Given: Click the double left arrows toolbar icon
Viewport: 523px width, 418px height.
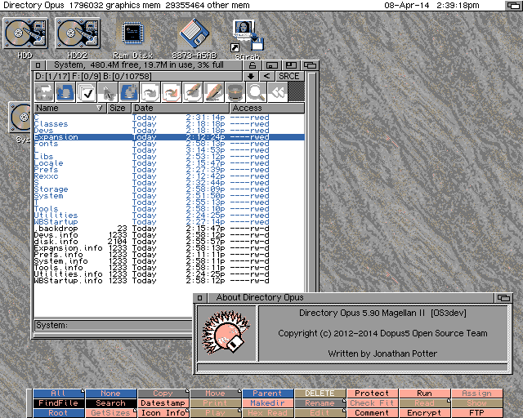Looking at the screenshot, I should click(277, 92).
